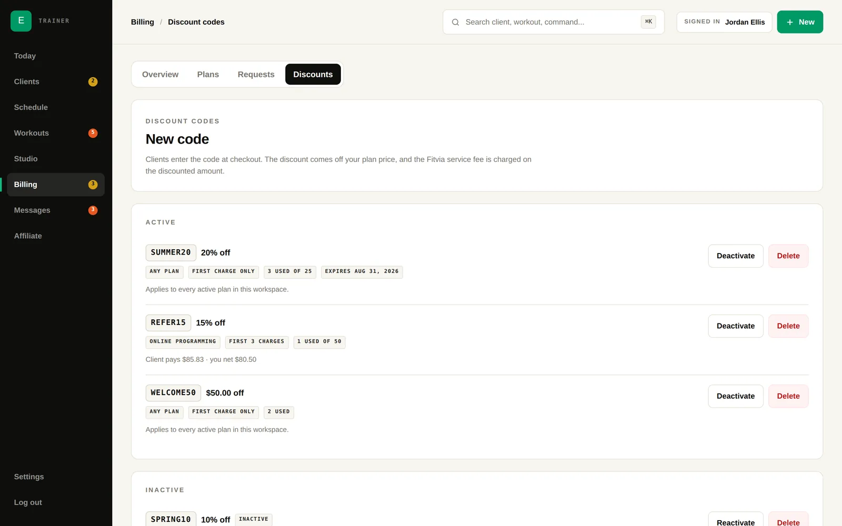
Task: Click the ⌘K shortcut badge
Action: (x=648, y=22)
